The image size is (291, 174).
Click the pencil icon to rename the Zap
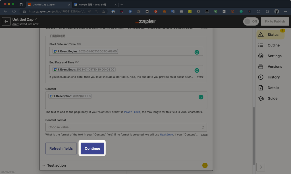[36, 19]
